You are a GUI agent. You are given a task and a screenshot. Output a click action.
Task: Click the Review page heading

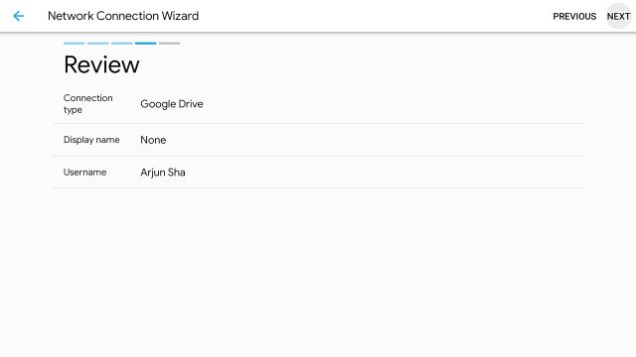pyautogui.click(x=101, y=64)
